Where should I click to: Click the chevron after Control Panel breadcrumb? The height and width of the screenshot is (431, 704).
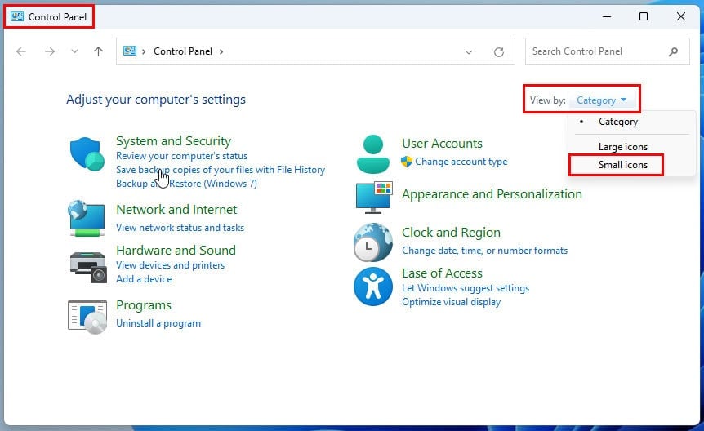point(221,51)
